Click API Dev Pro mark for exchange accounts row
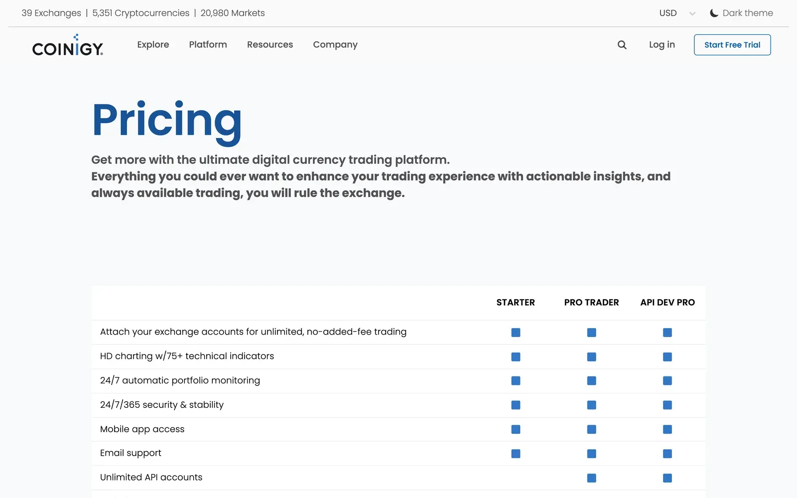Image resolution: width=797 pixels, height=498 pixels. [667, 332]
